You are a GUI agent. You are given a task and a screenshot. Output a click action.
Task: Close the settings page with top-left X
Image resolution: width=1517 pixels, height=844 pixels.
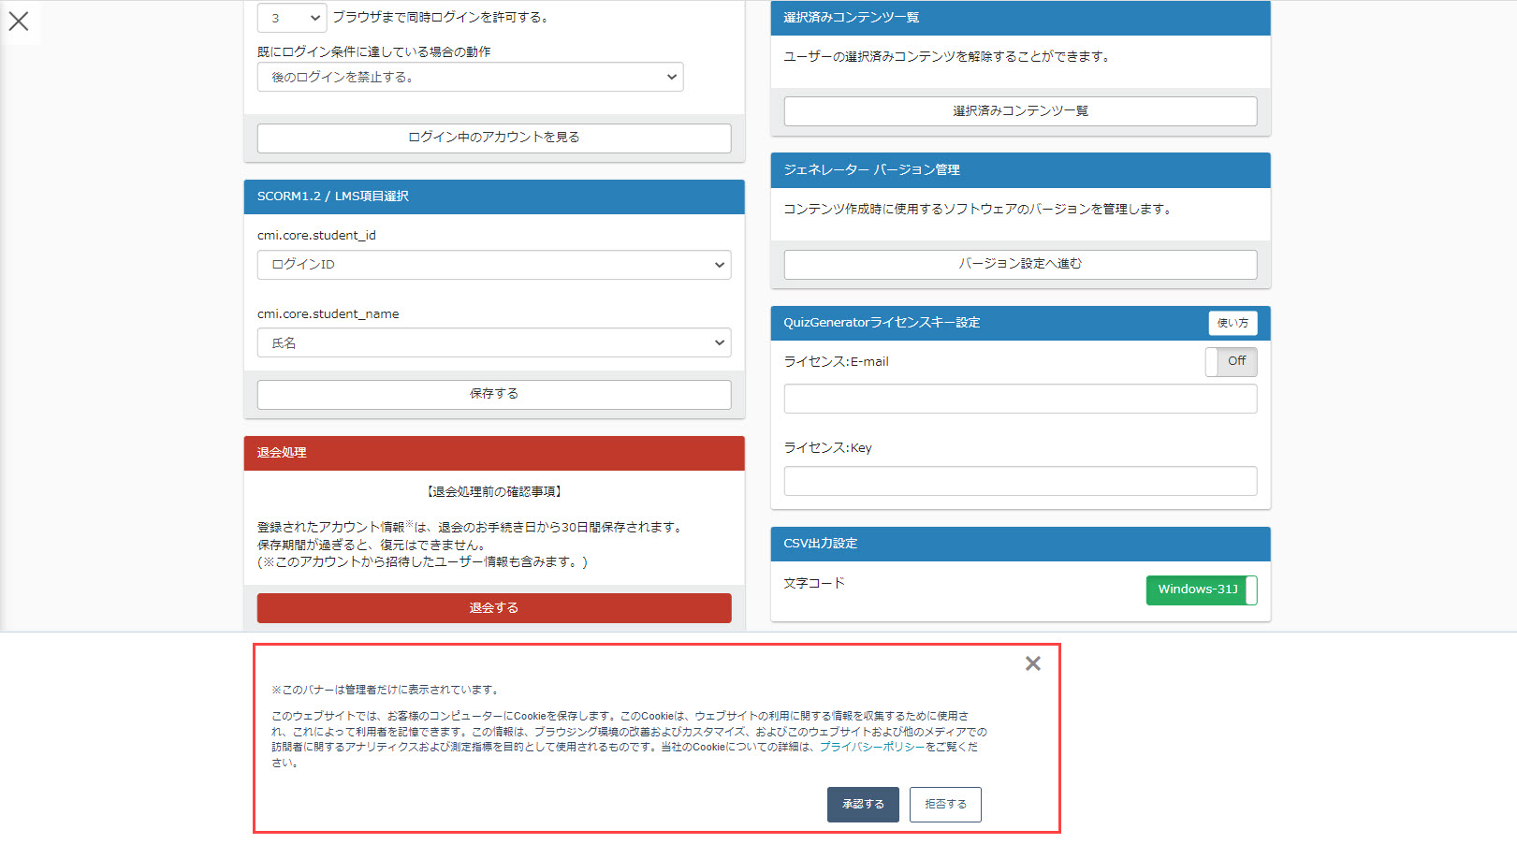pyautogui.click(x=19, y=21)
